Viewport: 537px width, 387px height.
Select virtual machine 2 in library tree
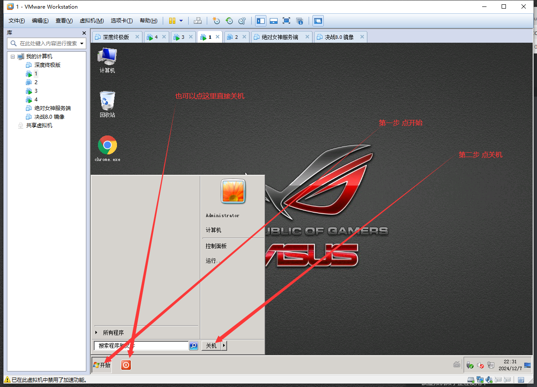(36, 82)
